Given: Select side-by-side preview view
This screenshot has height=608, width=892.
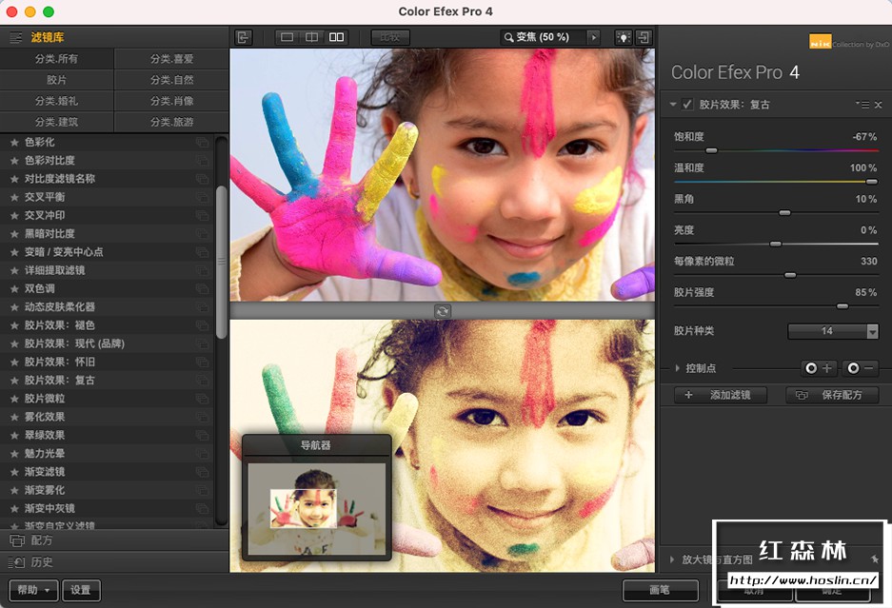Looking at the screenshot, I should tap(336, 37).
